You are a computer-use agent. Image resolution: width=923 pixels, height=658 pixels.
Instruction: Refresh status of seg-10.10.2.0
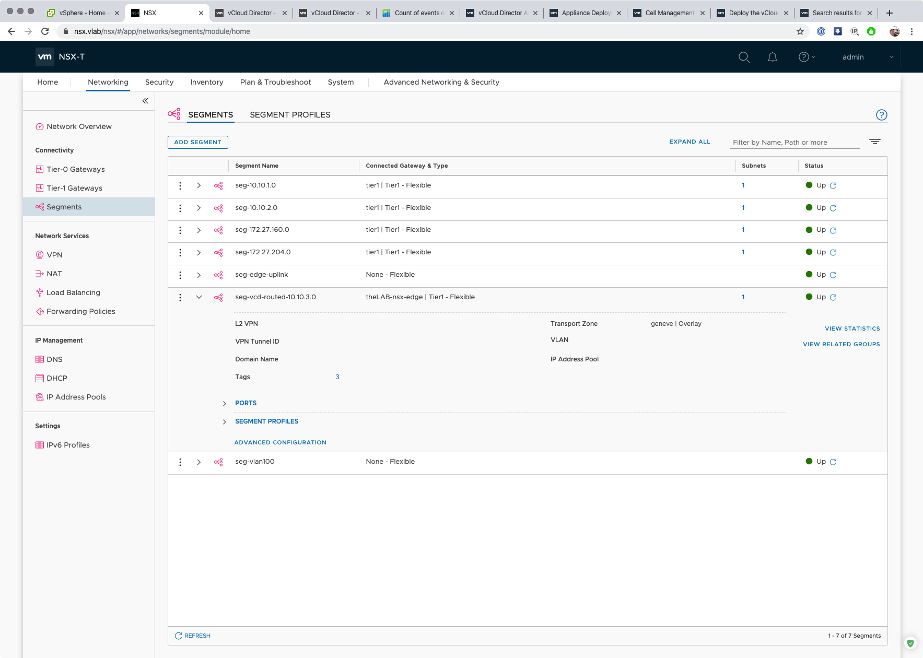click(833, 208)
